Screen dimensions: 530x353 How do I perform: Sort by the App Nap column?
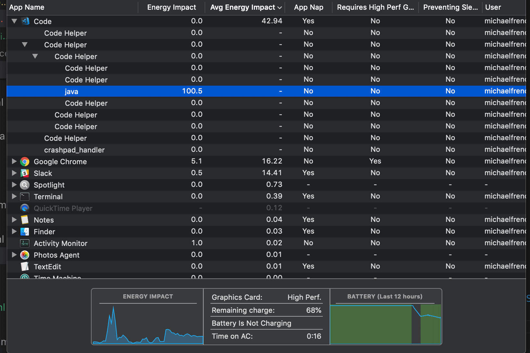pos(308,7)
